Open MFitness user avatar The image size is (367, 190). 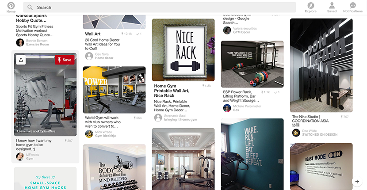click(20, 156)
